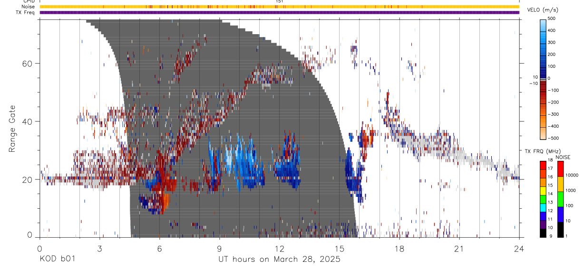Click the 'Range Gate' y-axis label
Image resolution: width=584 pixels, height=269 pixels.
click(x=12, y=129)
